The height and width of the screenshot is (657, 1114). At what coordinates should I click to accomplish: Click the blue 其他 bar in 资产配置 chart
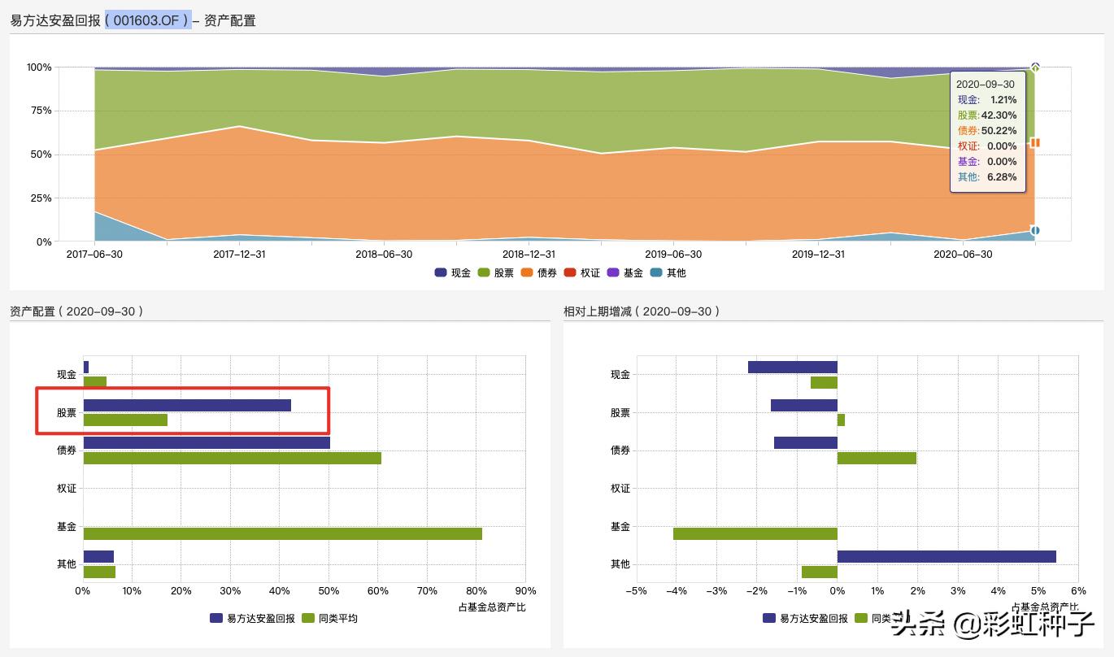click(x=98, y=556)
